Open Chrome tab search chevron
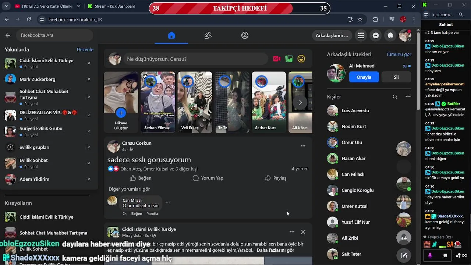This screenshot has width=471, height=265. [x=6, y=6]
